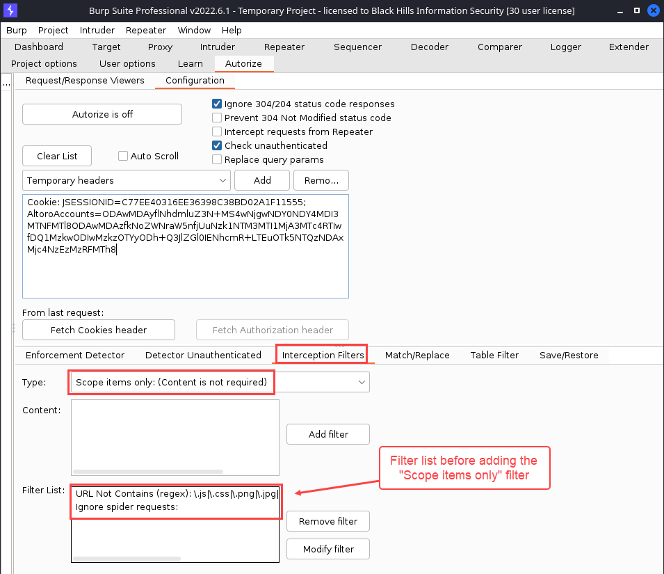This screenshot has height=574, width=664.
Task: Open the Enforcement Detector tab
Action: 75,356
